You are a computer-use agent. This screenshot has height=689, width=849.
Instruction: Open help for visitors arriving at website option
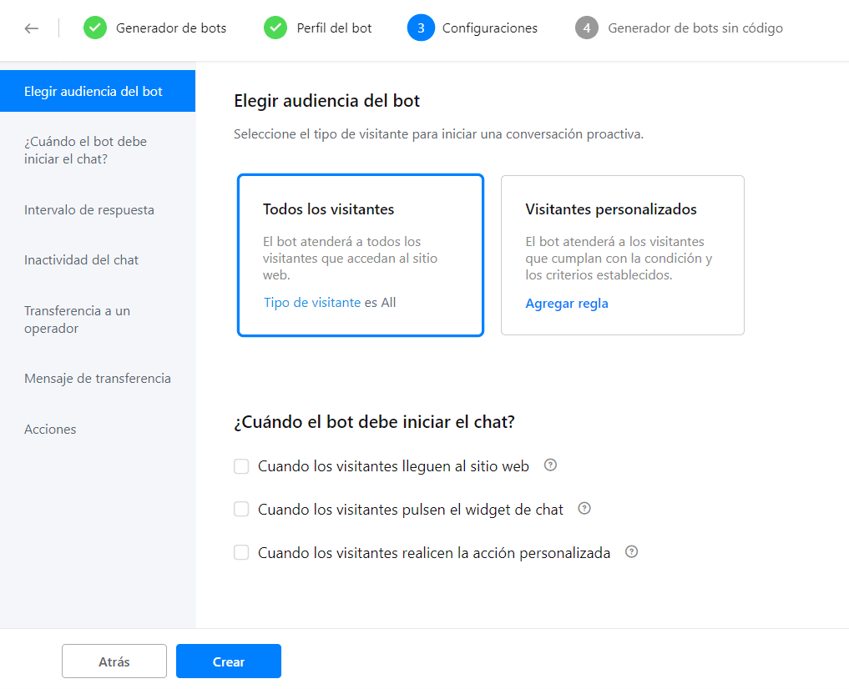(x=550, y=465)
